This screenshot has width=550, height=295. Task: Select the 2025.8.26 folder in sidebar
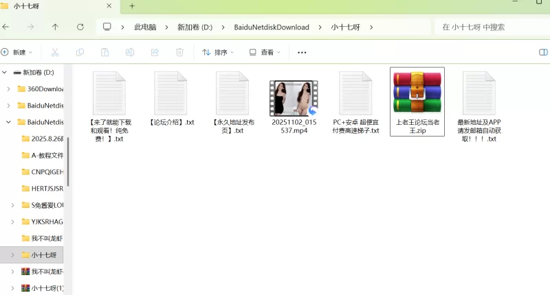pyautogui.click(x=43, y=139)
